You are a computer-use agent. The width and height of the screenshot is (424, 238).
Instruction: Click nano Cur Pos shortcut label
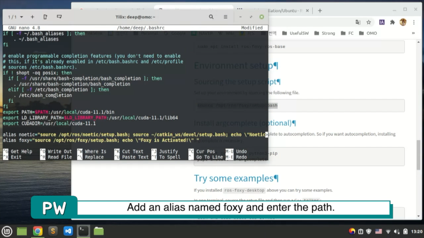(x=205, y=151)
